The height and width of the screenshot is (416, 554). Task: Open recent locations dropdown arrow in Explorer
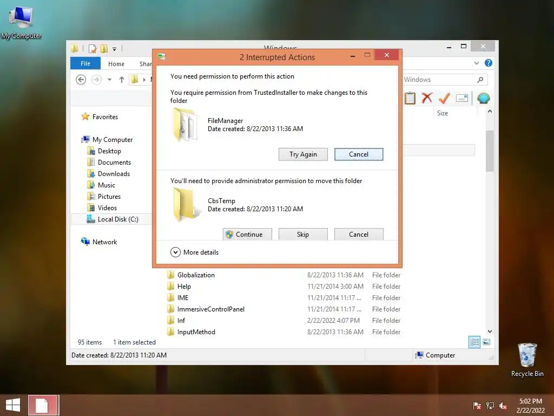[109, 80]
